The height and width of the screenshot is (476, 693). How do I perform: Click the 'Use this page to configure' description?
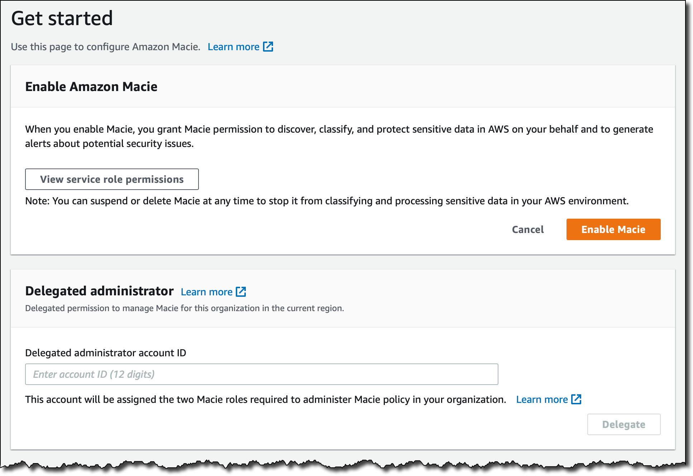pos(105,47)
